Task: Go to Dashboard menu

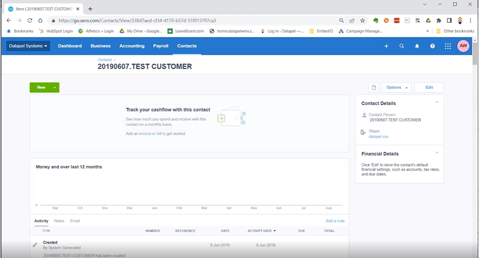Action: (70, 46)
